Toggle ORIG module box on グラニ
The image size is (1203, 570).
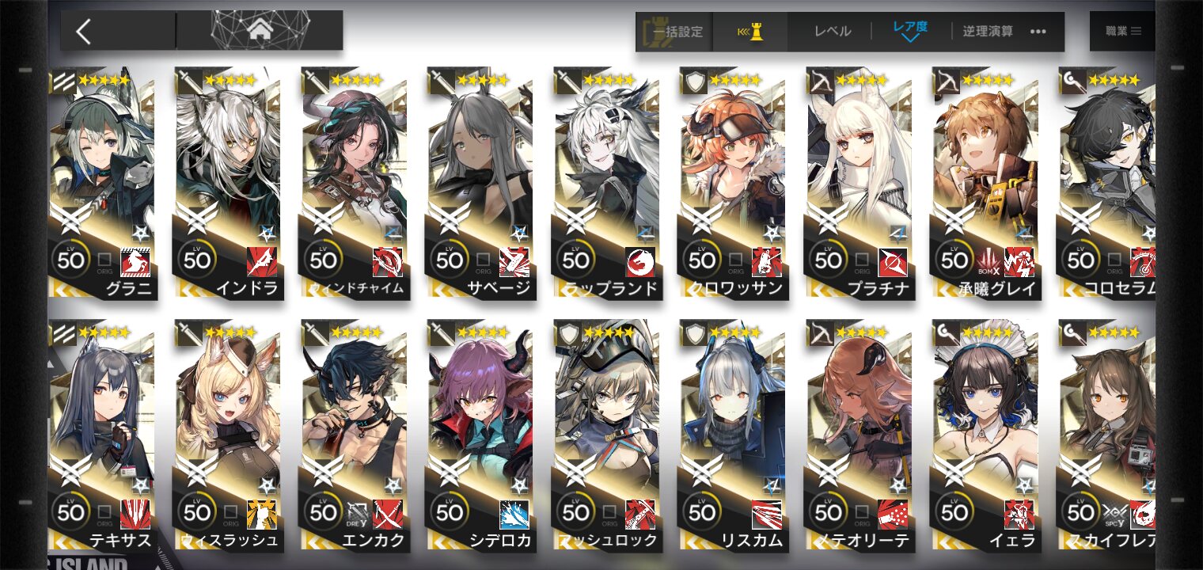click(x=104, y=260)
